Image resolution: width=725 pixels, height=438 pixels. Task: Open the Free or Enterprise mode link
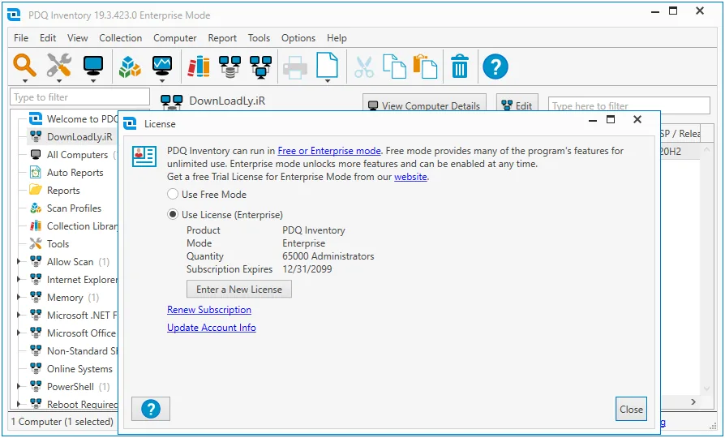click(x=329, y=151)
